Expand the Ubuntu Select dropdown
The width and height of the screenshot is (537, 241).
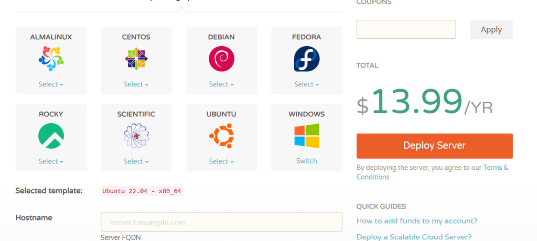pyautogui.click(x=221, y=161)
